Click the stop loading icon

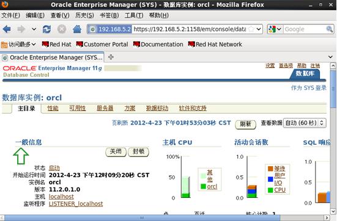[x=62, y=29]
